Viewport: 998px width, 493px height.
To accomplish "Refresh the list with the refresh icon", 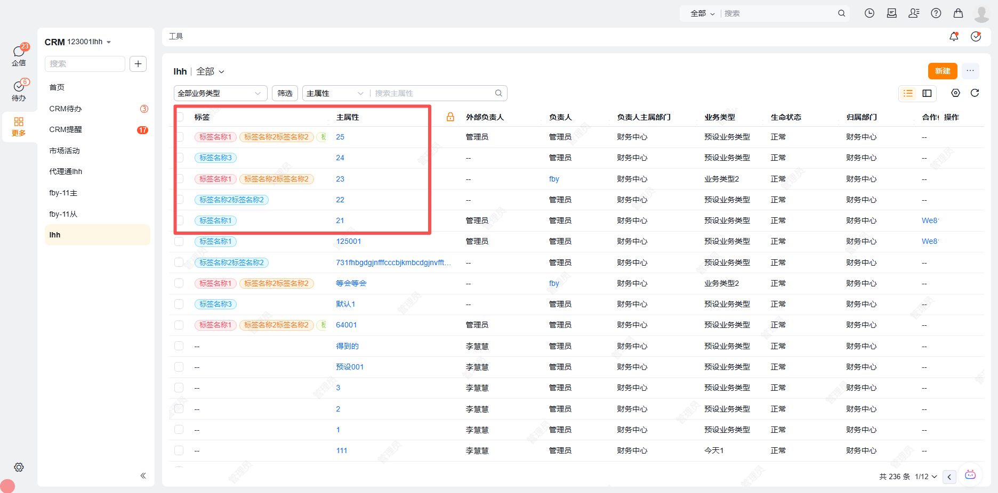I will click(x=976, y=93).
